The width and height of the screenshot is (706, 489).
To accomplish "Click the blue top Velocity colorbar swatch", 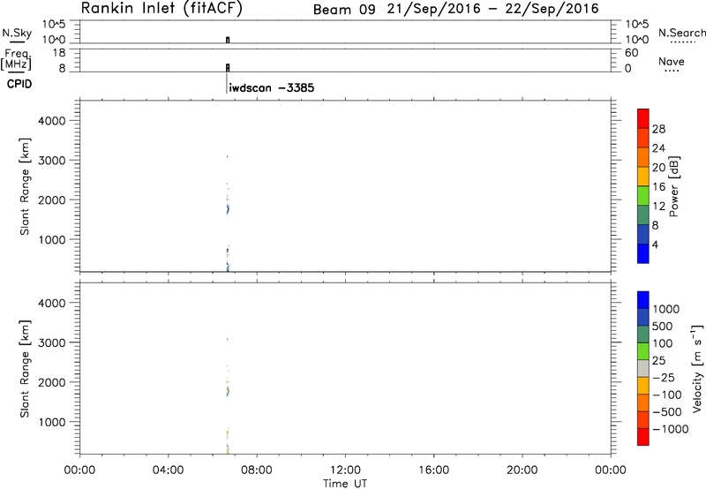I will tap(643, 300).
